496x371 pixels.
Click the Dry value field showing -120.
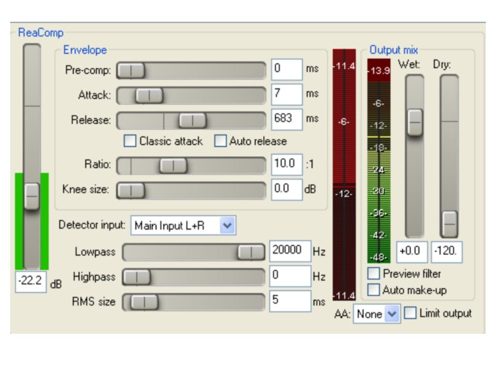447,252
